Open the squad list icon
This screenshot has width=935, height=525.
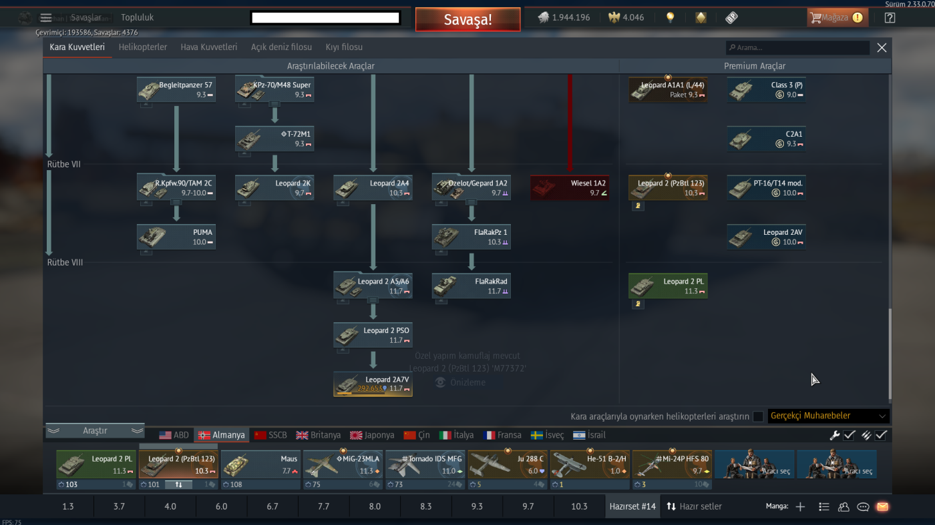824,507
